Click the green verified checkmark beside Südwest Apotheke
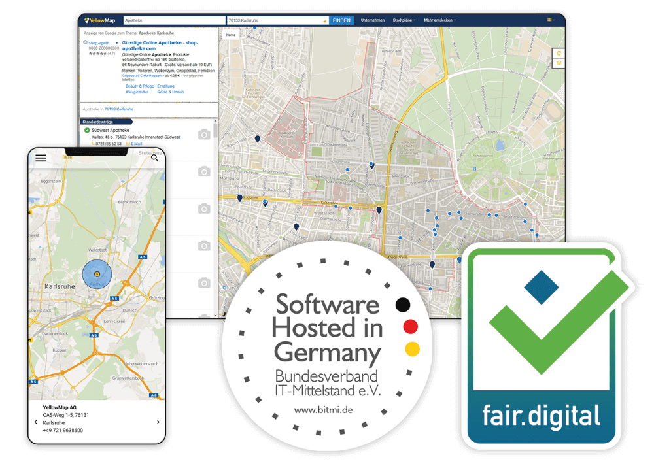Viewport: 654px width, 468px height. (x=87, y=130)
